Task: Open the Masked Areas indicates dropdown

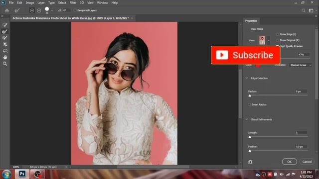Action: click(x=300, y=65)
